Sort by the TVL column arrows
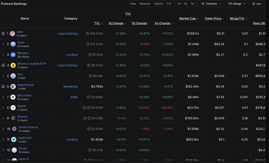This screenshot has height=163, width=269. (102, 23)
